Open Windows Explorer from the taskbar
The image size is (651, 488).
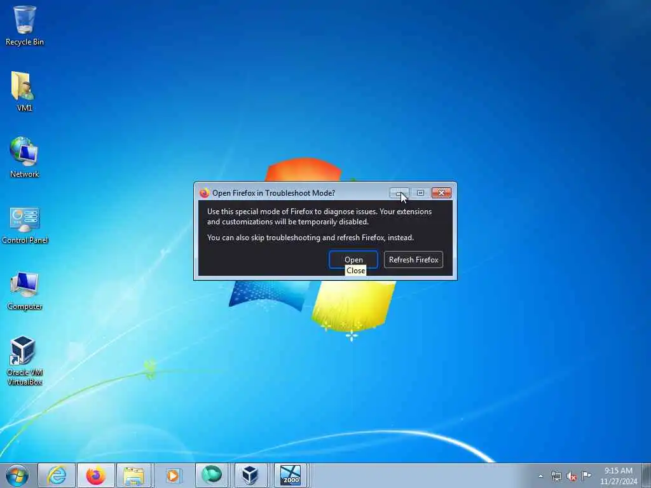(134, 475)
